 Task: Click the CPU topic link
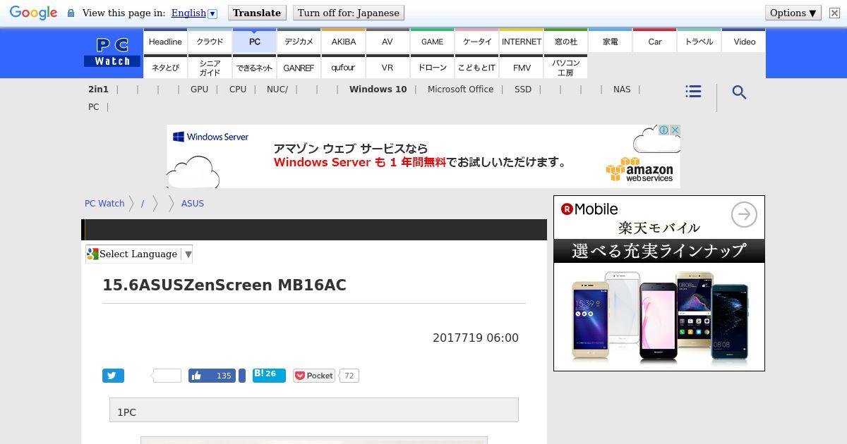(x=238, y=90)
